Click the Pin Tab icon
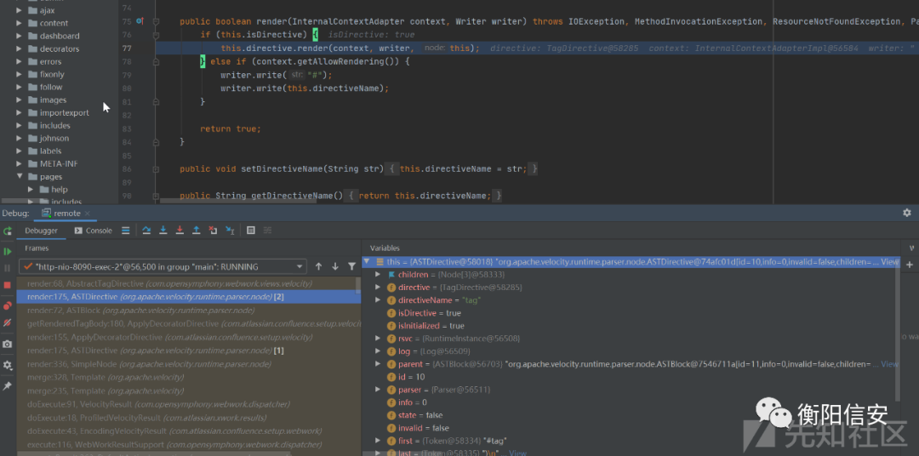This screenshot has height=456, width=919. point(7,386)
